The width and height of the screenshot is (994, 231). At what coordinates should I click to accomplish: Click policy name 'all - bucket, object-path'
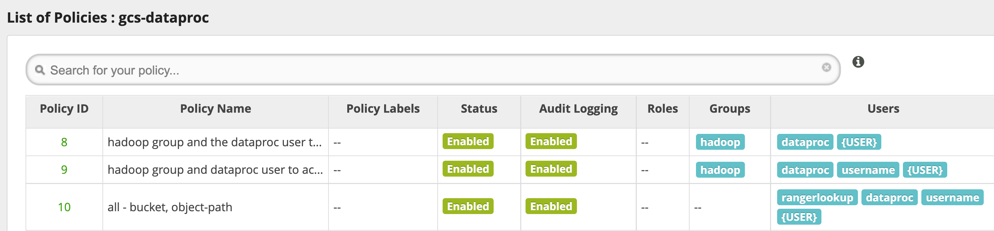click(170, 207)
